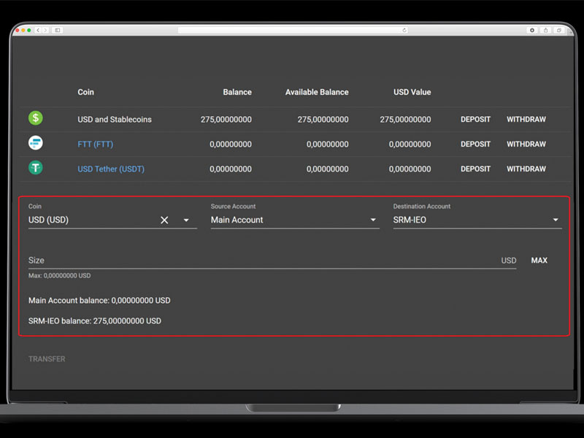Click the browser share icon

(x=545, y=30)
